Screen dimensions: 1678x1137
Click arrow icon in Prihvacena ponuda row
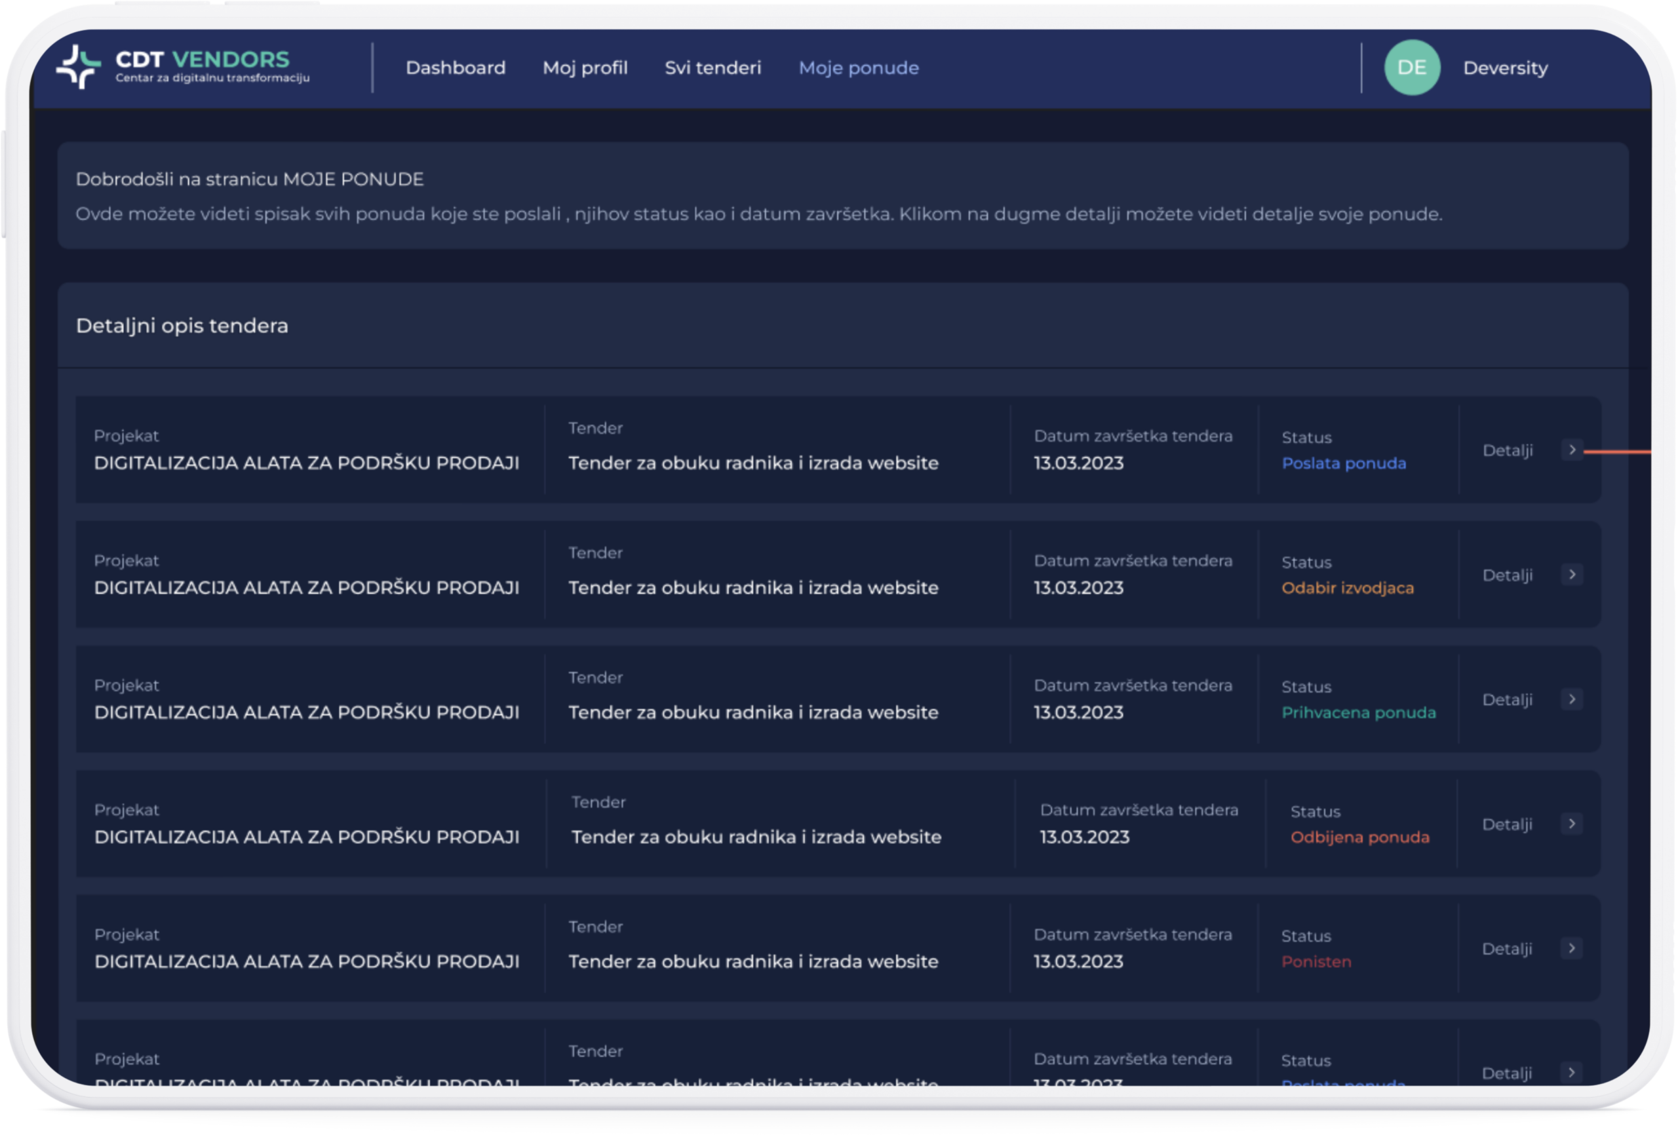coord(1572,699)
